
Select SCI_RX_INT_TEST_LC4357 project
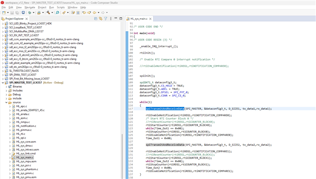(x=24, y=35)
